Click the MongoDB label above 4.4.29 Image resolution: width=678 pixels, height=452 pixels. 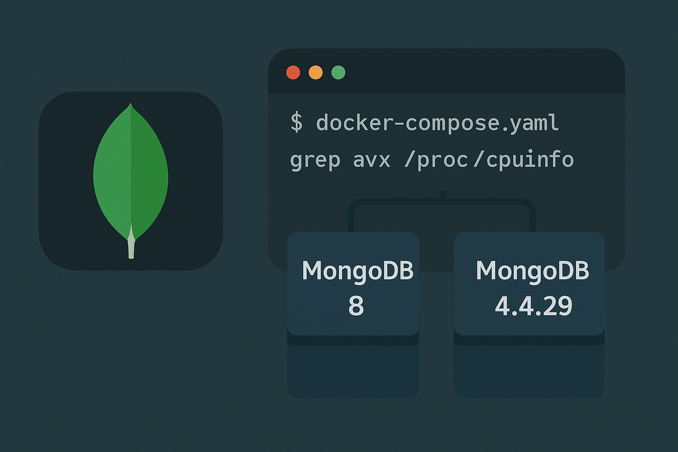(x=532, y=271)
